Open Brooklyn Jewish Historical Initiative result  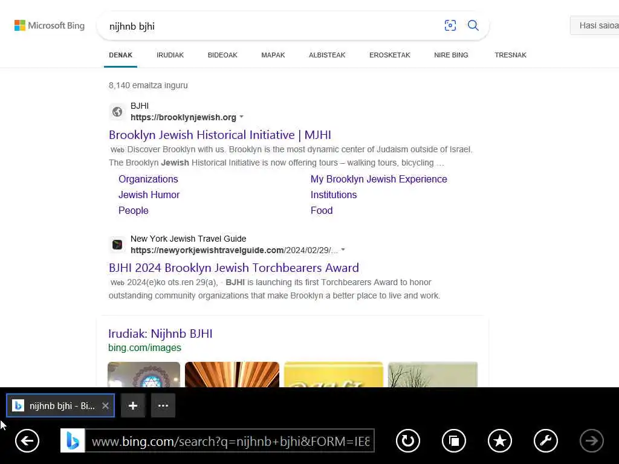pyautogui.click(x=220, y=135)
